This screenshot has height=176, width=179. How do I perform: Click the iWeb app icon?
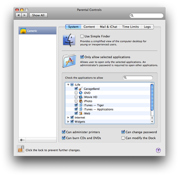click(80, 113)
